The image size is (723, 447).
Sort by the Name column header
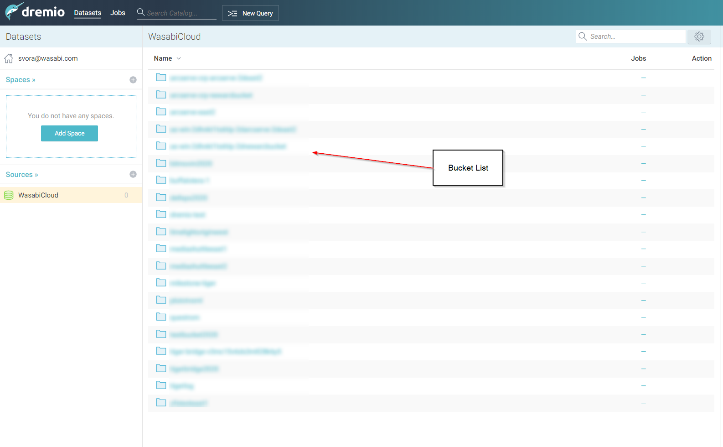point(163,58)
